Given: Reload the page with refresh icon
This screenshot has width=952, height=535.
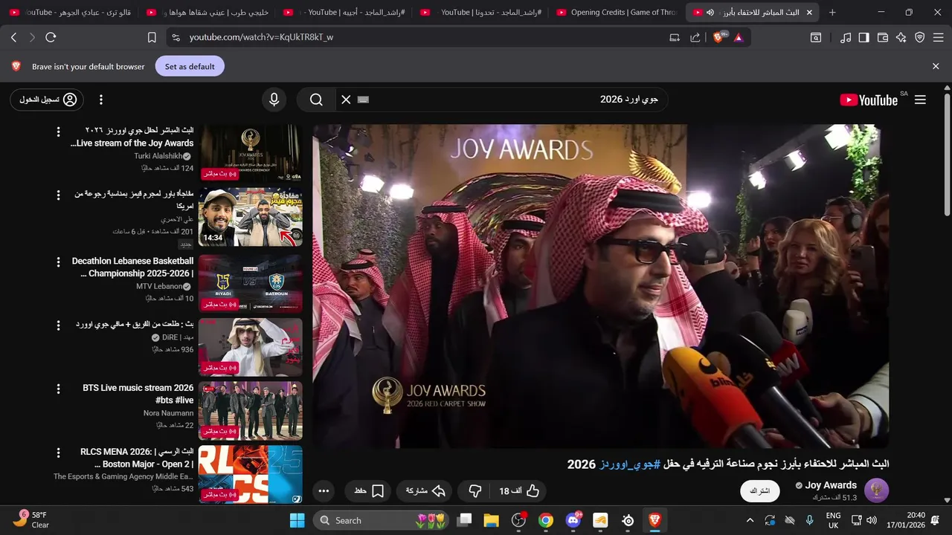Looking at the screenshot, I should (51, 37).
